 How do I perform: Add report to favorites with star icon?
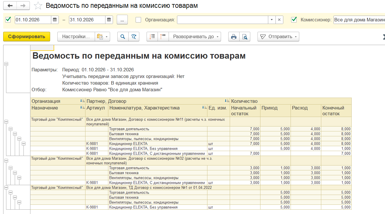pos(38,6)
